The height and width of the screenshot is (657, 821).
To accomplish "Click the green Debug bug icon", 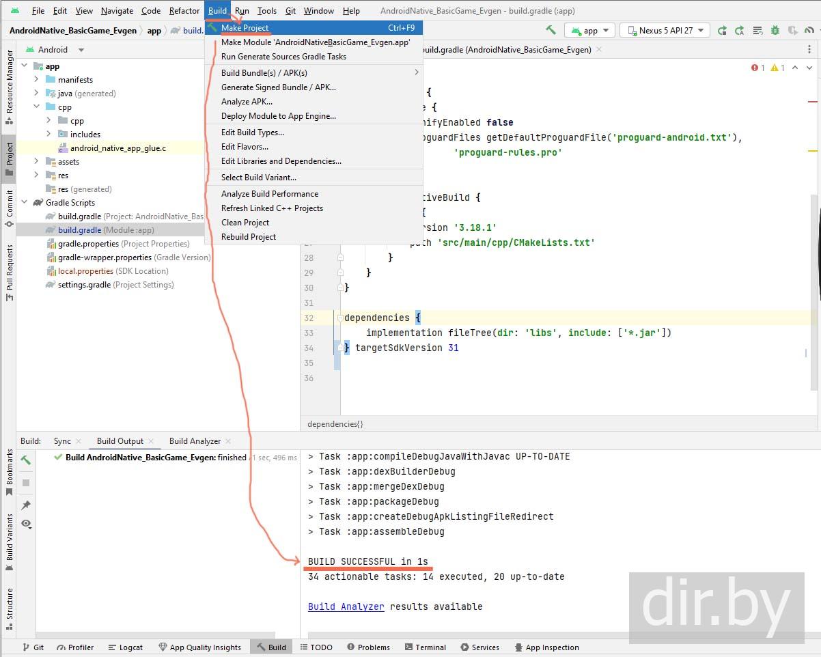I will point(775,30).
